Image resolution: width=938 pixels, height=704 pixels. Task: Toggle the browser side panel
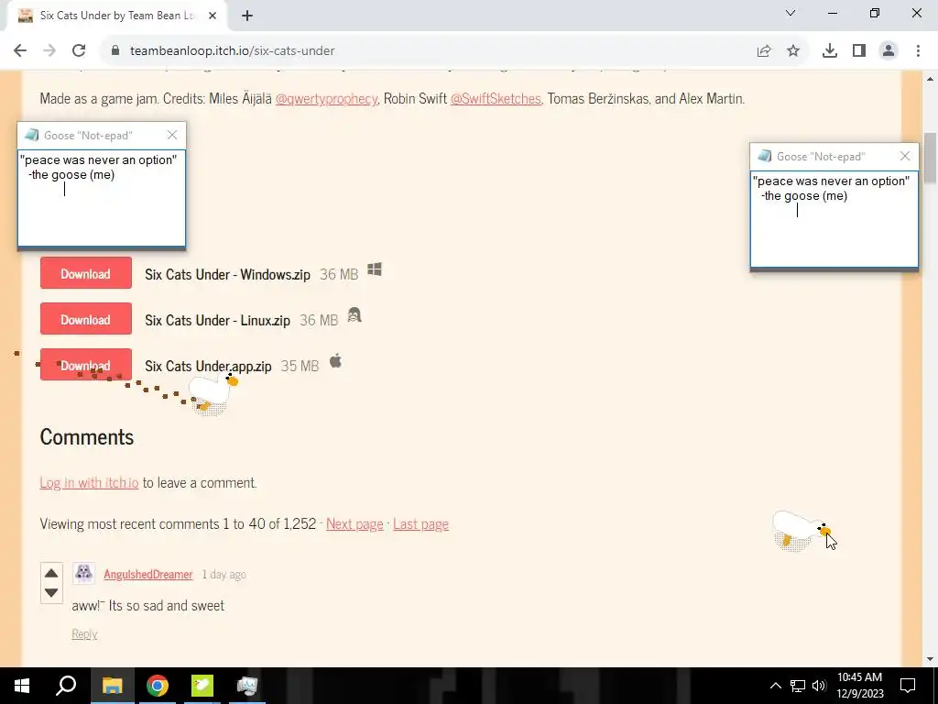[x=859, y=51]
